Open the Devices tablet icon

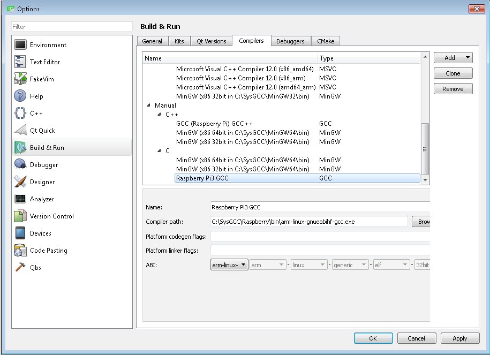tap(20, 233)
